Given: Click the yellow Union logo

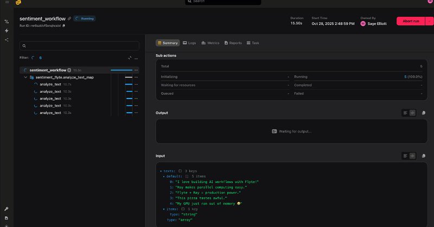Looking at the screenshot, I should 18,2.
